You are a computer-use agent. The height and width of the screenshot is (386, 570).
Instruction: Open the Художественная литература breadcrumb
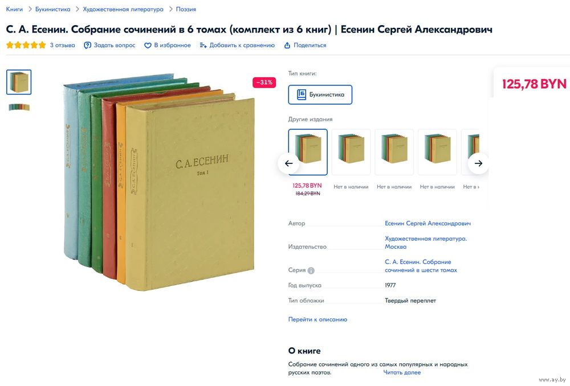(123, 10)
